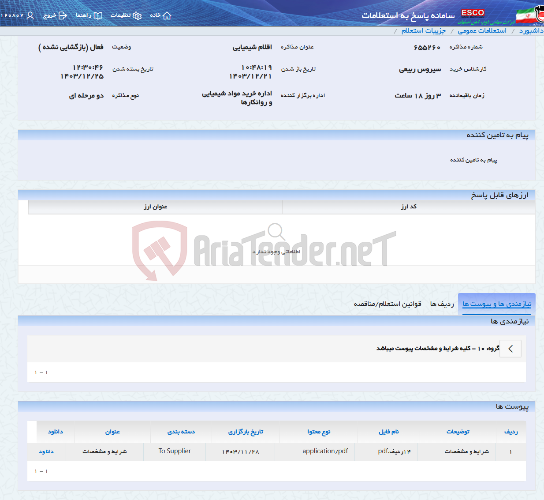Switch to the نیازمندی ها و پیوست ها tab
544x500 pixels.
coord(497,304)
